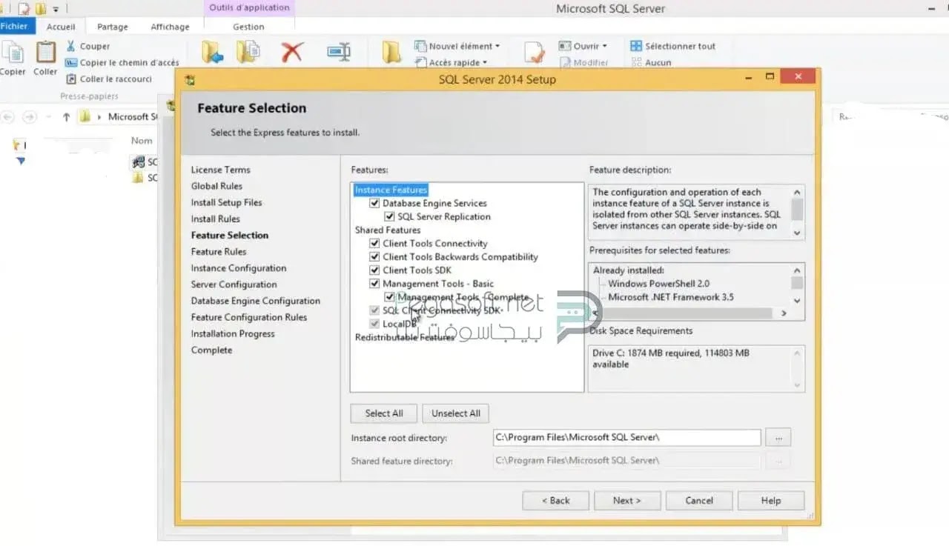The height and width of the screenshot is (546, 949).
Task: Click the Unselect All button
Action: pos(456,413)
